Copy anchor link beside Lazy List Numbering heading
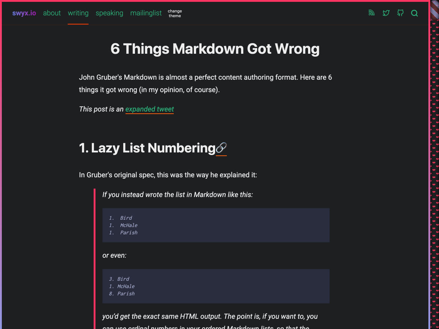 point(221,148)
